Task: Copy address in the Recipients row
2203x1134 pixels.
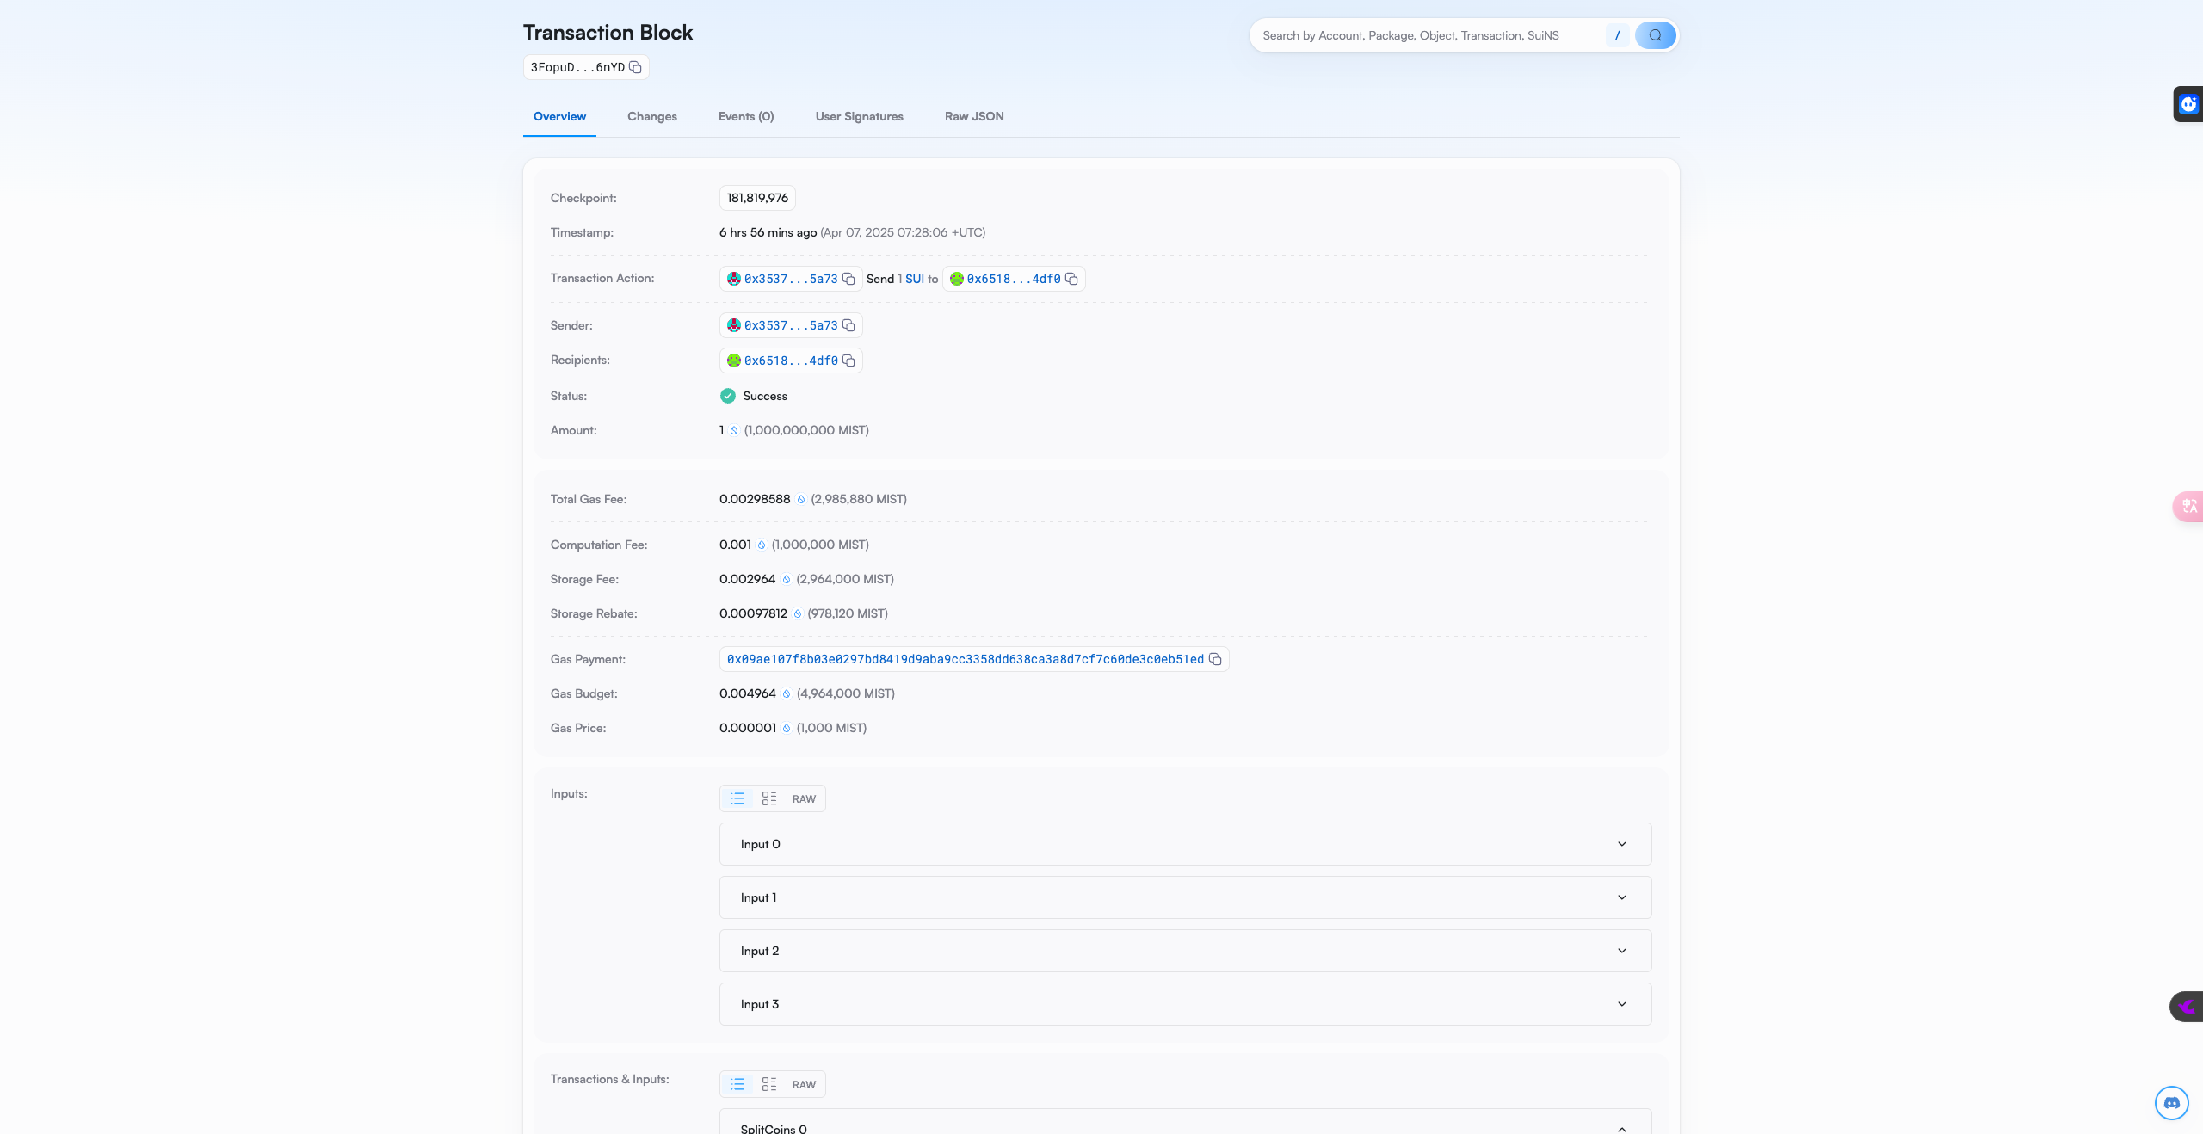Action: pyautogui.click(x=848, y=361)
